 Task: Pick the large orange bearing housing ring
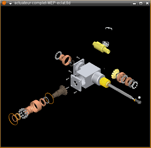36,106
